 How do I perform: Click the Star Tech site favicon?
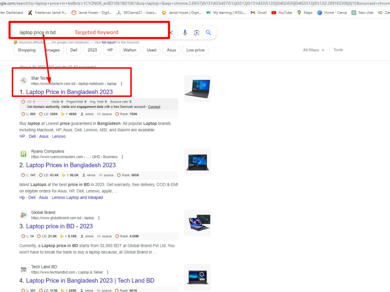tap(23, 81)
